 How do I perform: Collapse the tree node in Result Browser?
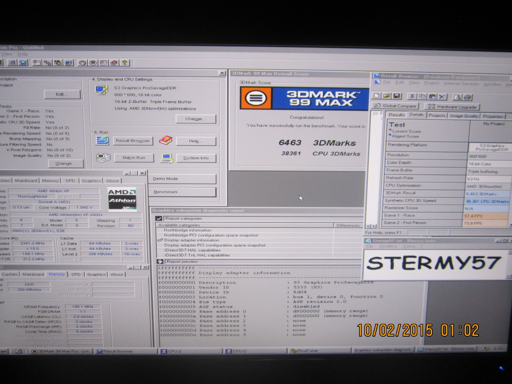point(375,113)
